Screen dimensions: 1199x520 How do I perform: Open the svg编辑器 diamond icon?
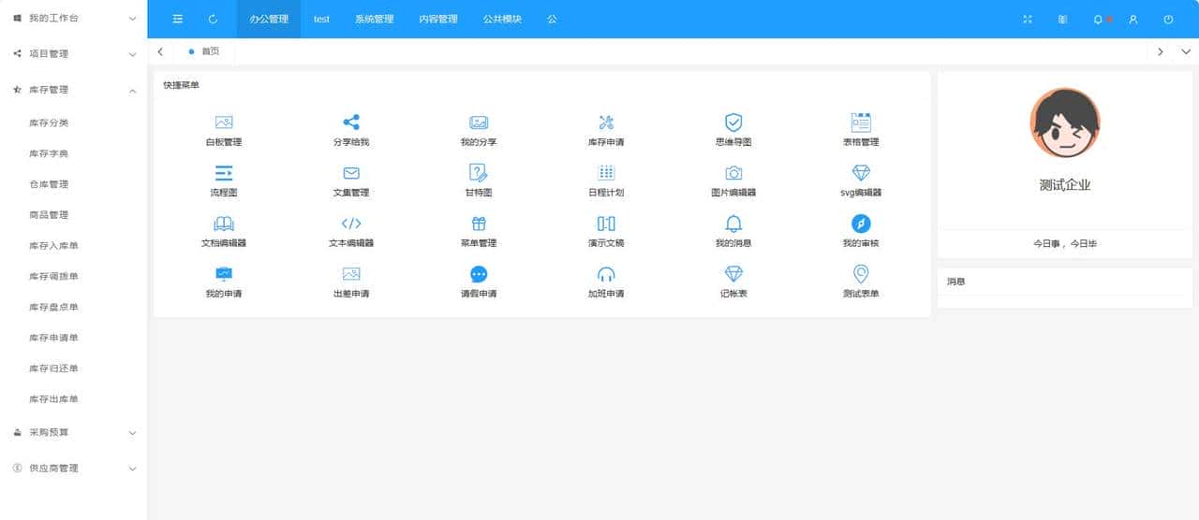(x=861, y=173)
